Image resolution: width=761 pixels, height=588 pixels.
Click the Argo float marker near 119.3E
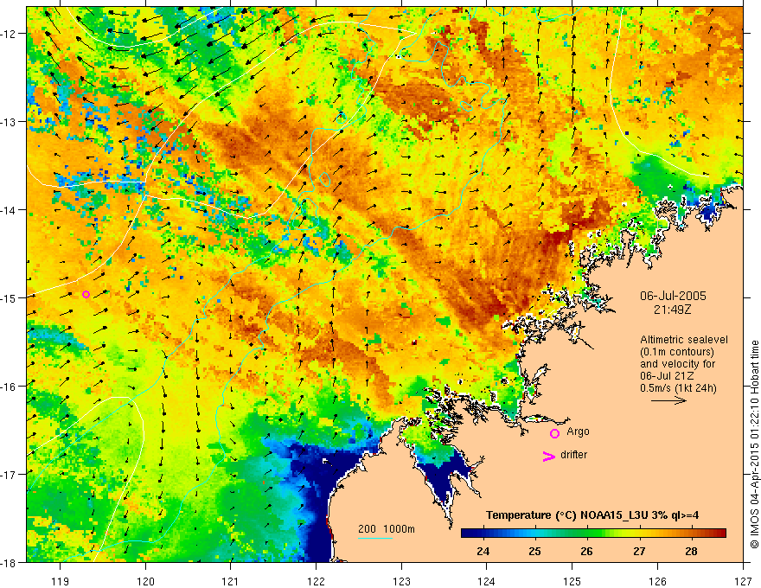tap(86, 295)
